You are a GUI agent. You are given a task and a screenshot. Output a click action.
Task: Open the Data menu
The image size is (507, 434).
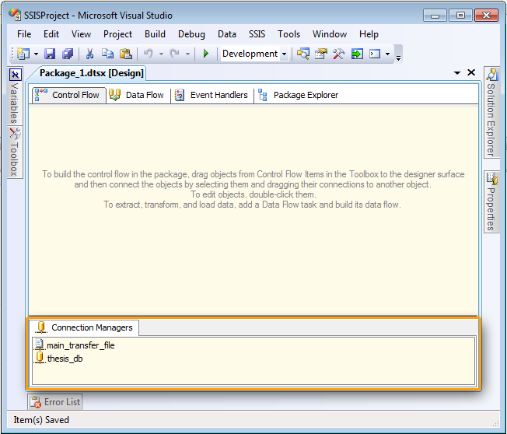pos(226,34)
